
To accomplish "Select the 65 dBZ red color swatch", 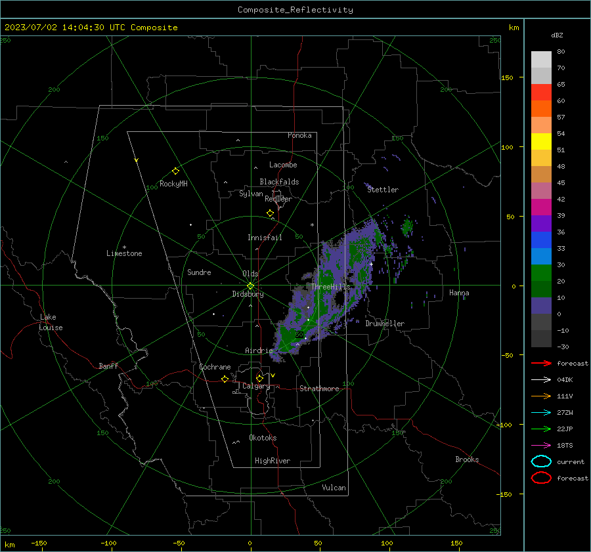I will (x=541, y=92).
